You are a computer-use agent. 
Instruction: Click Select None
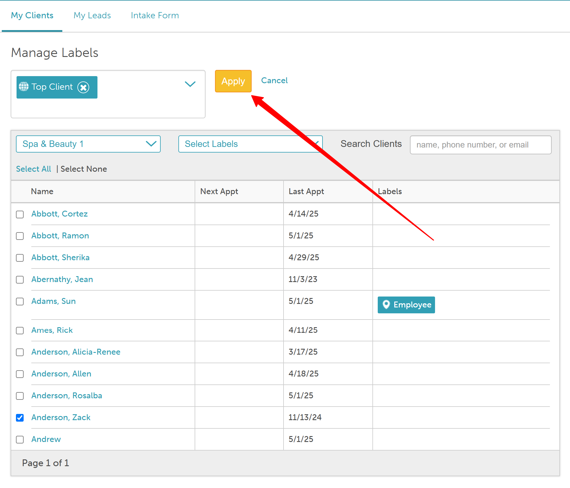(84, 169)
